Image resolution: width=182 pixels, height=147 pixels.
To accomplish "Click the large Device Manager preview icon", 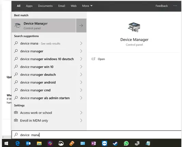I will (134, 27).
